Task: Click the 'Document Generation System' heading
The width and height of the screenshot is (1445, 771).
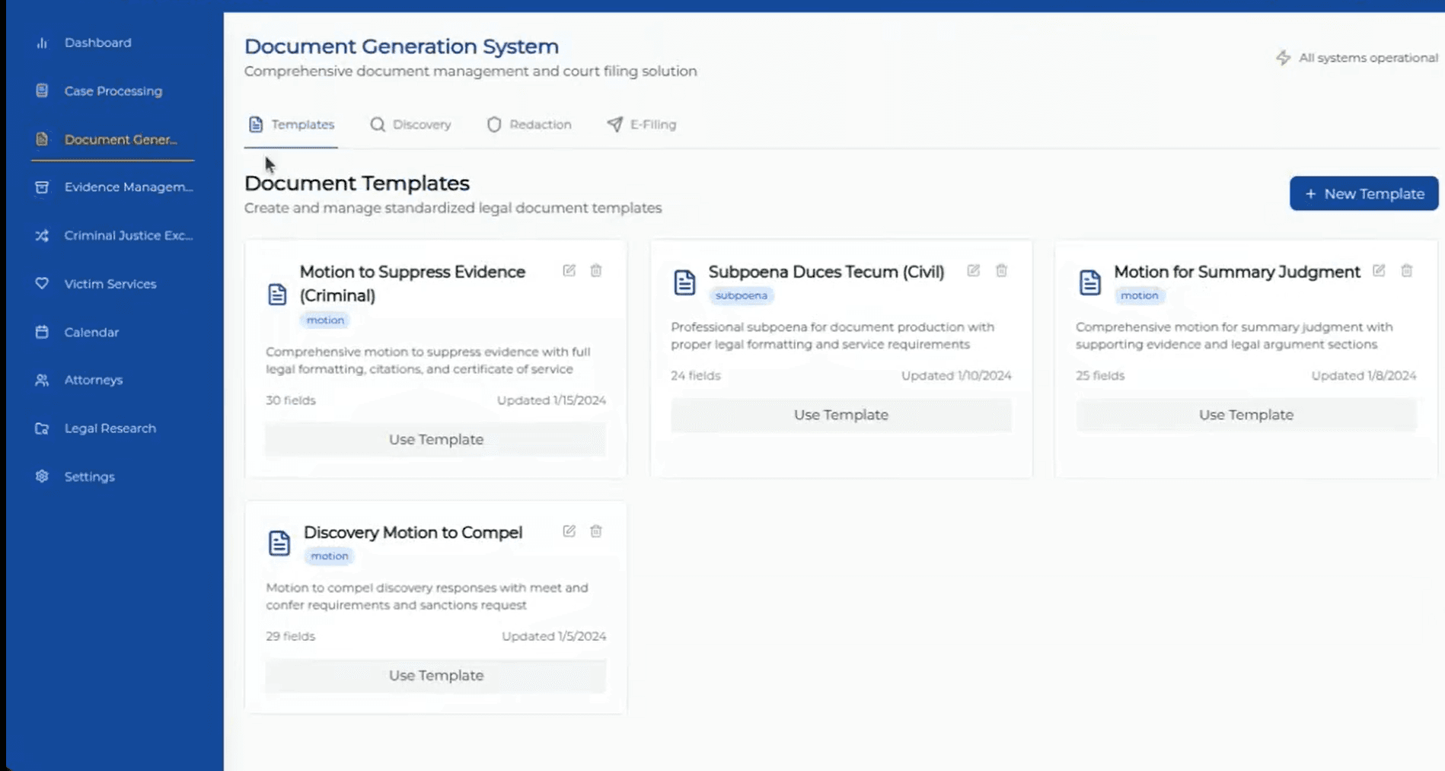Action: pos(401,46)
